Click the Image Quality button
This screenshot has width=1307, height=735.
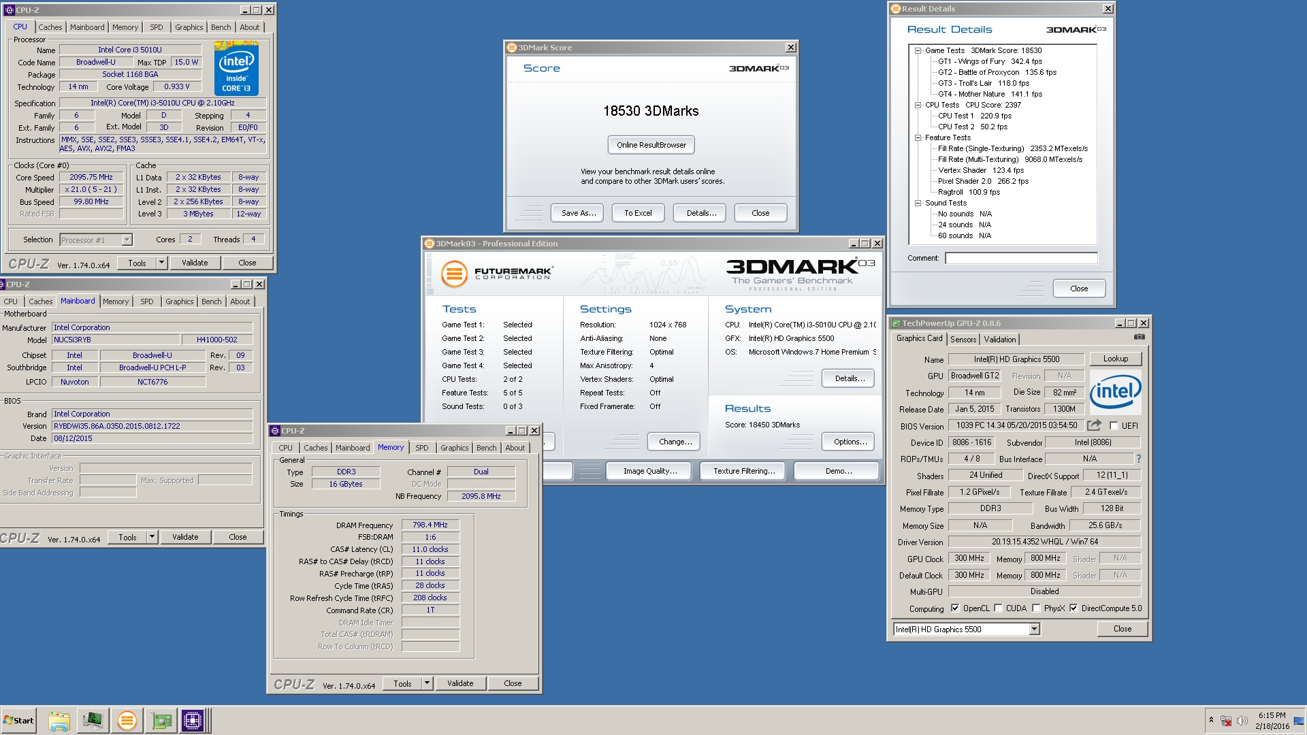click(650, 471)
